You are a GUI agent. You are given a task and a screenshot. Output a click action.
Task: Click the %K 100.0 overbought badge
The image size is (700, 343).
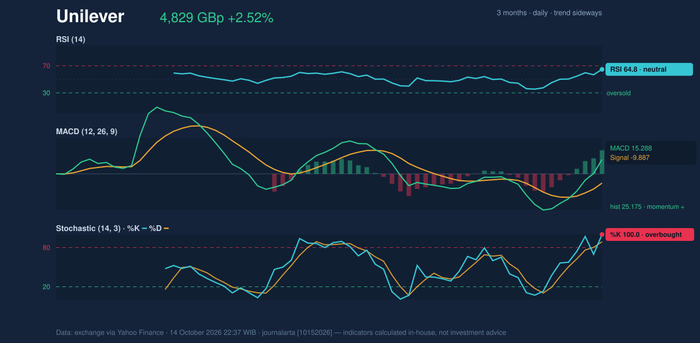click(x=649, y=235)
